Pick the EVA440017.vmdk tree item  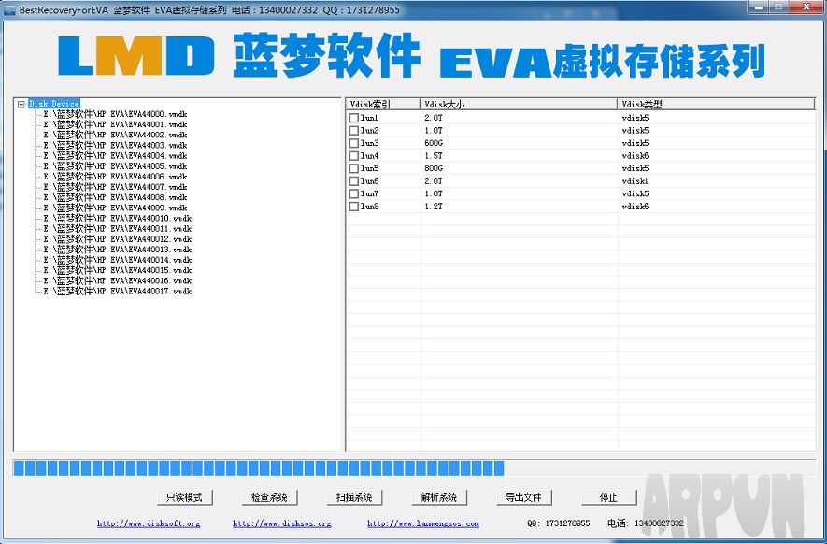[x=117, y=292]
